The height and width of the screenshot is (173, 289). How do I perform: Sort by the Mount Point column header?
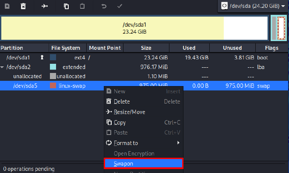[x=105, y=48]
